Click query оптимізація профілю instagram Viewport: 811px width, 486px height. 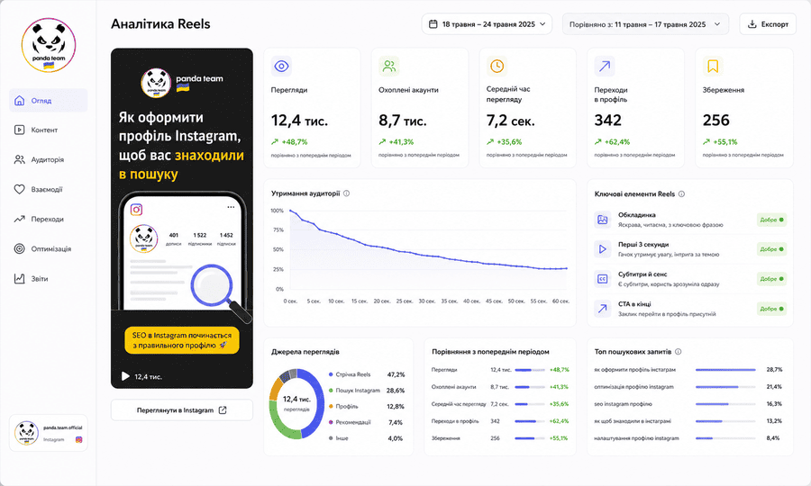tap(634, 387)
